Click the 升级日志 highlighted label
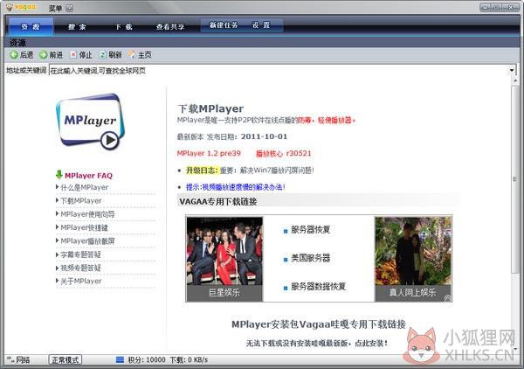This screenshot has height=369, width=524. (x=202, y=171)
